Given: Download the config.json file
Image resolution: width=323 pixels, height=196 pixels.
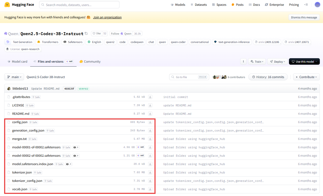Looking at the screenshot, I should [x=150, y=122].
